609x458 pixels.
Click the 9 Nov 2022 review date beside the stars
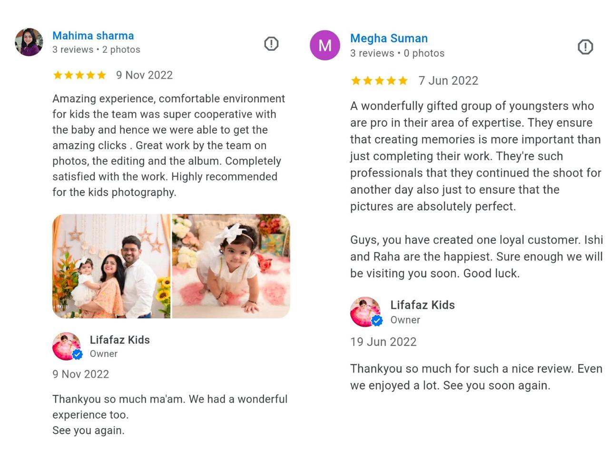[x=144, y=75]
